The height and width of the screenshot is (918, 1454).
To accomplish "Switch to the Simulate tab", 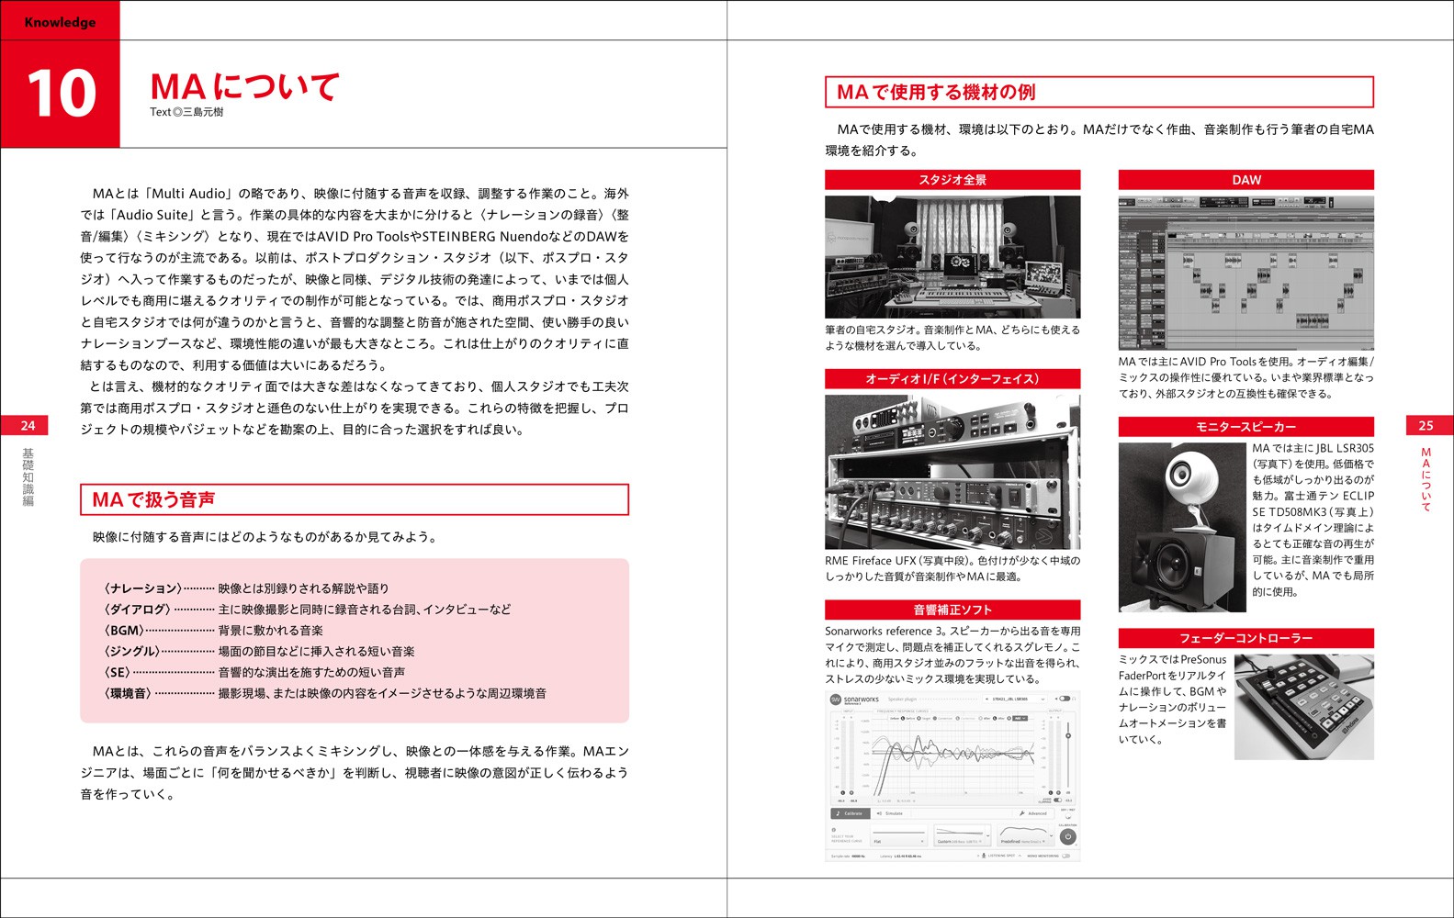I will pyautogui.click(x=891, y=813).
